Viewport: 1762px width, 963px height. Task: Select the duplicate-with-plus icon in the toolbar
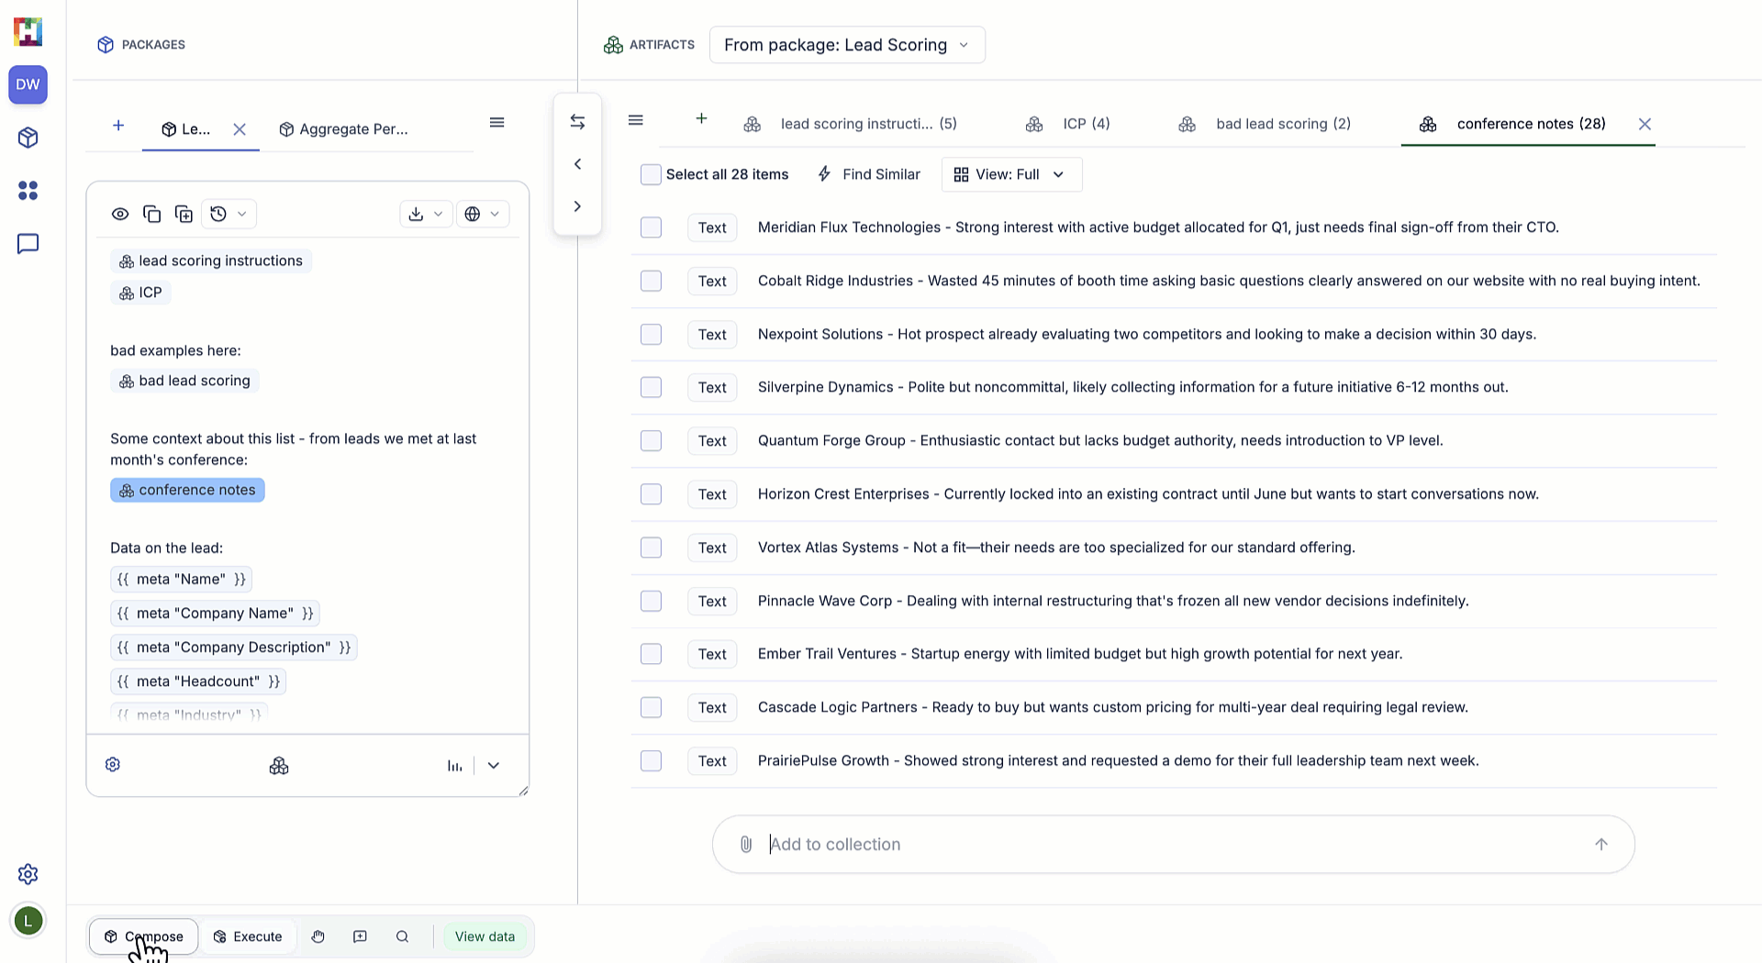pyautogui.click(x=184, y=214)
